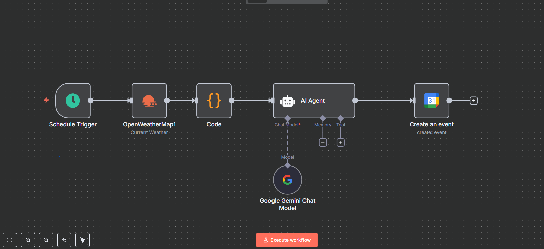The width and height of the screenshot is (544, 249).
Task: Zoom in on the canvas
Action: click(28, 240)
